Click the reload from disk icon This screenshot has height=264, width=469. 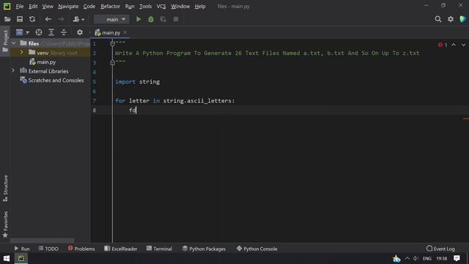[32, 20]
